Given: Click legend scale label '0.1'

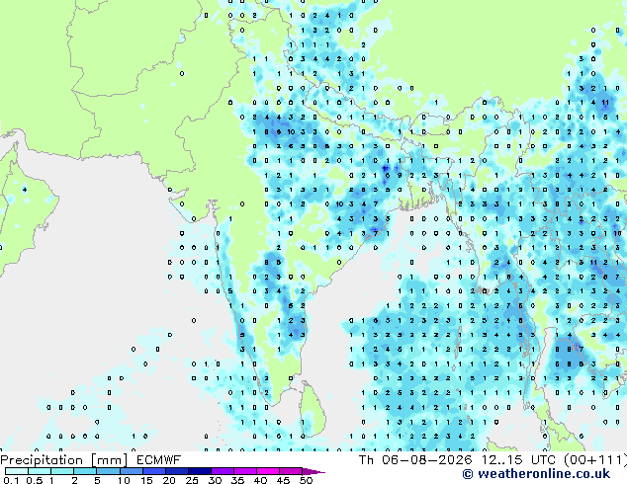Looking at the screenshot, I should (x=11, y=480).
